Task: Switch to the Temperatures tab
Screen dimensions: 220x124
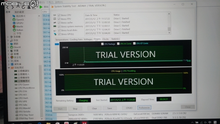Action: point(62,39)
